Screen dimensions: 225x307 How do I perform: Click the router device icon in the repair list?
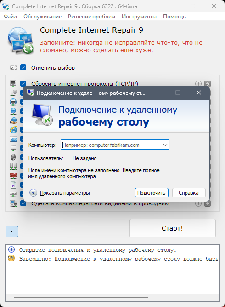(x=13, y=194)
